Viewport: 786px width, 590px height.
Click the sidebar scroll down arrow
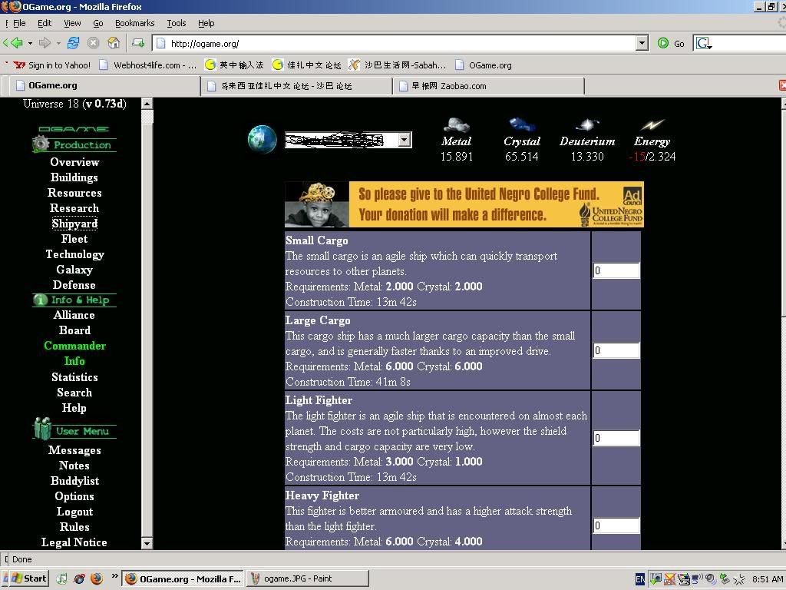click(x=147, y=543)
